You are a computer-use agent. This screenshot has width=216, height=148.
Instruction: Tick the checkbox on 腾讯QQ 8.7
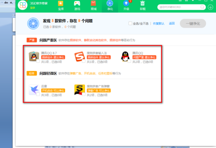click(38, 61)
